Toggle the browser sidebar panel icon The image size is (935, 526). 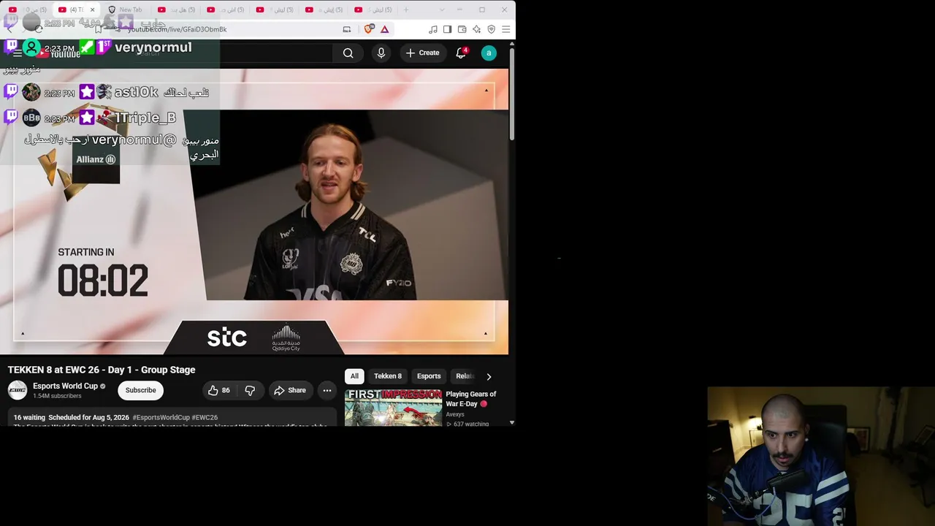[447, 29]
